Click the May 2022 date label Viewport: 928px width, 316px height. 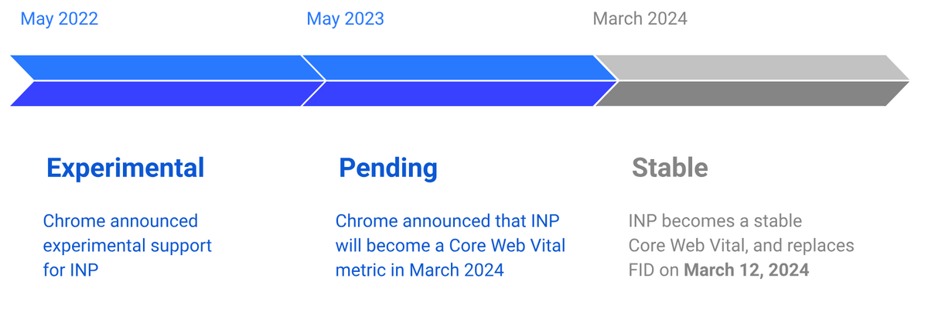tap(59, 19)
